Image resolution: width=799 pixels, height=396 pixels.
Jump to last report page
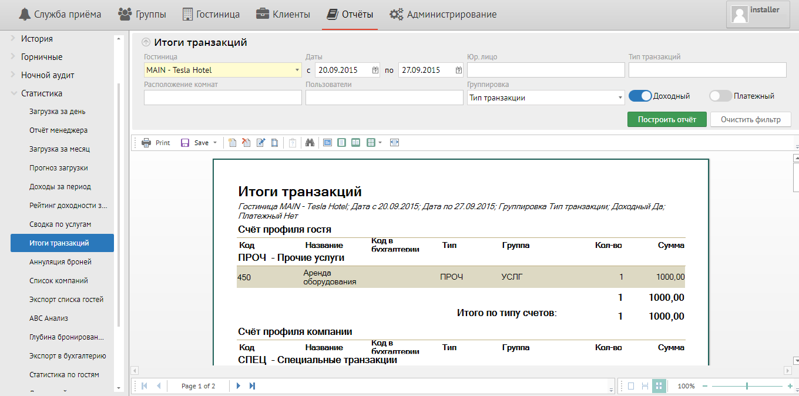pos(253,386)
